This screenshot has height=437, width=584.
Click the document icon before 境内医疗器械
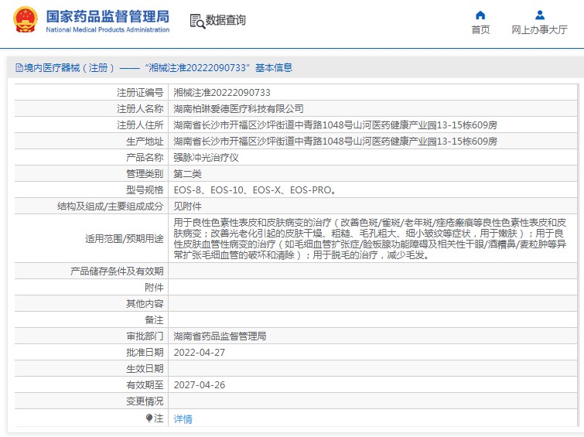click(x=19, y=68)
